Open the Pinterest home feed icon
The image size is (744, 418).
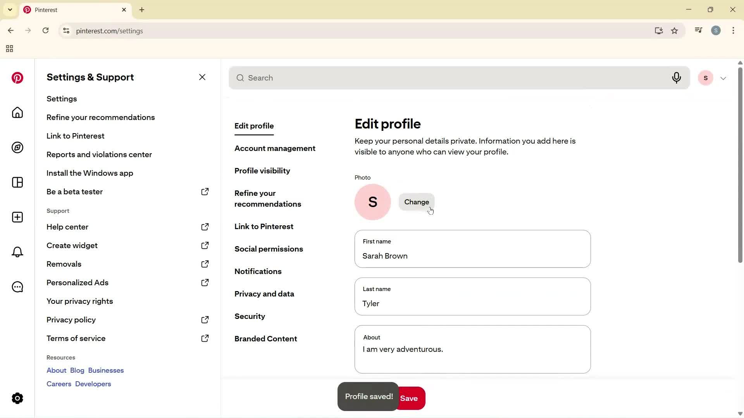click(17, 113)
